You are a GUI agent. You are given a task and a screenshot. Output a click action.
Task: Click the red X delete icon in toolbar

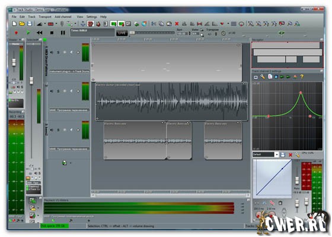[177, 24]
